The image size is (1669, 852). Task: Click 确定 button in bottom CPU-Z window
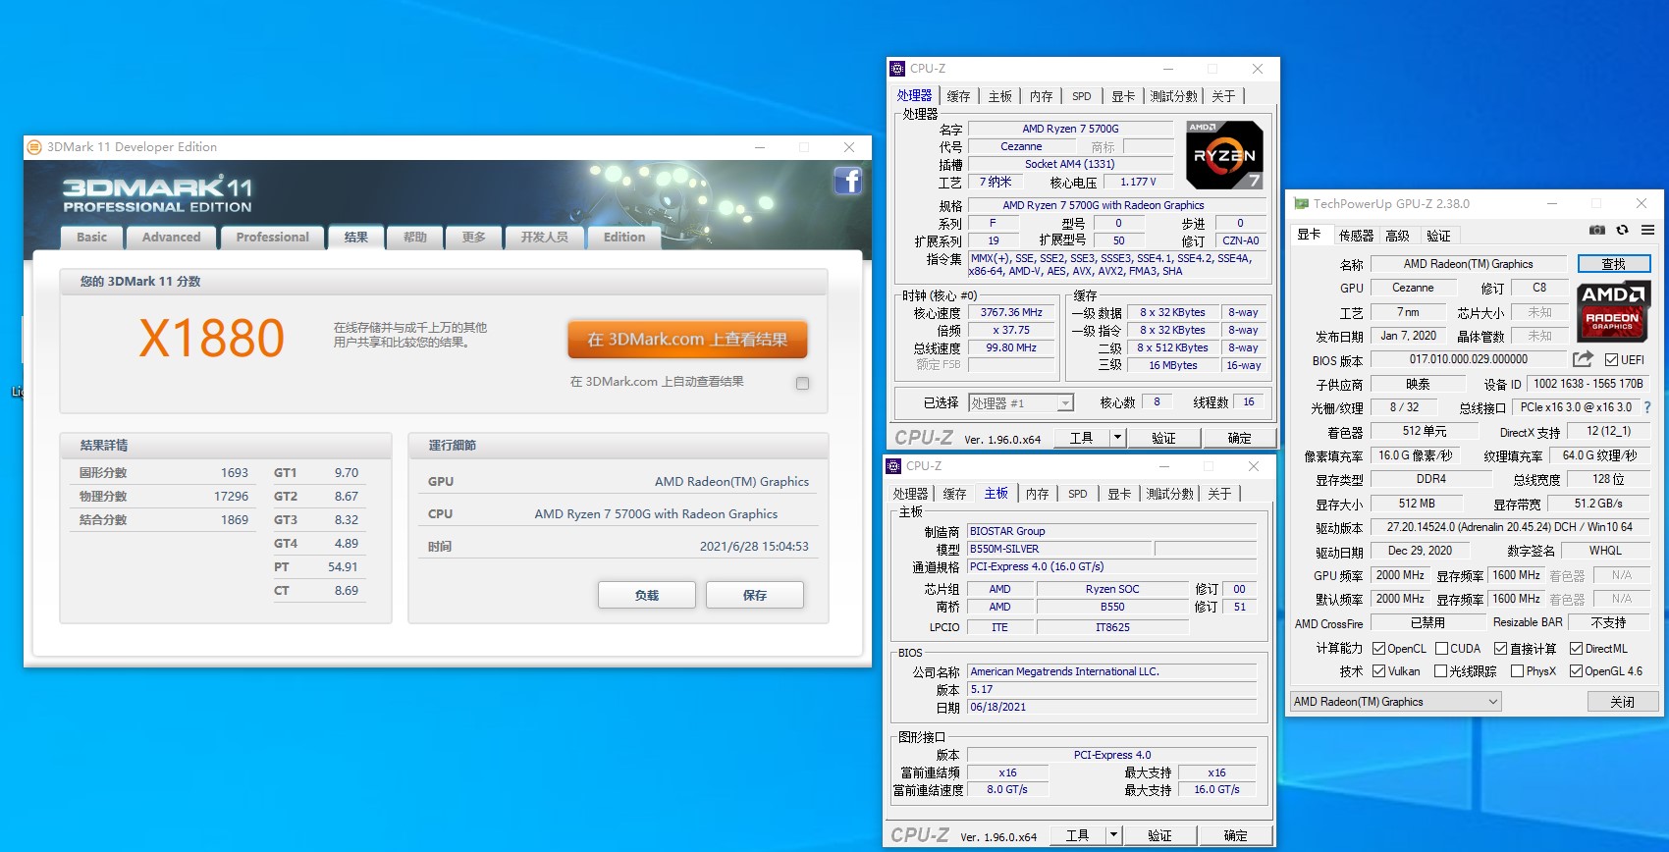[x=1235, y=835]
